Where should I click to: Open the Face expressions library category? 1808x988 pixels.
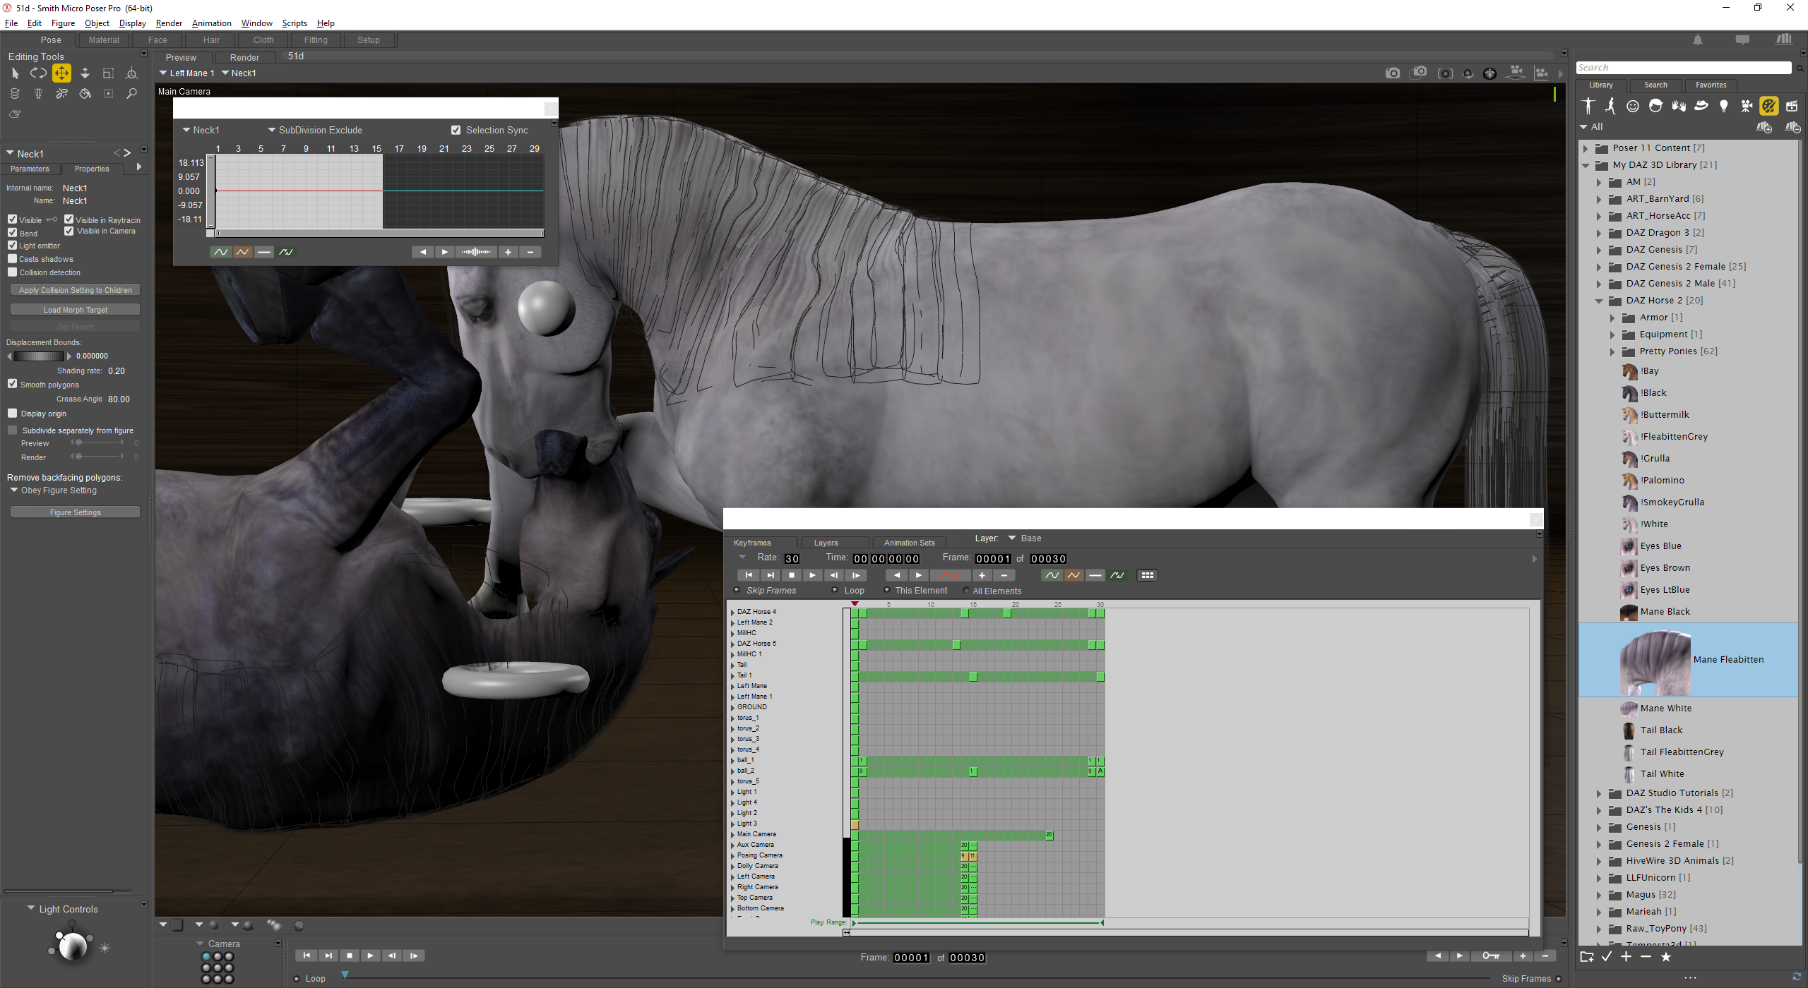point(1632,106)
